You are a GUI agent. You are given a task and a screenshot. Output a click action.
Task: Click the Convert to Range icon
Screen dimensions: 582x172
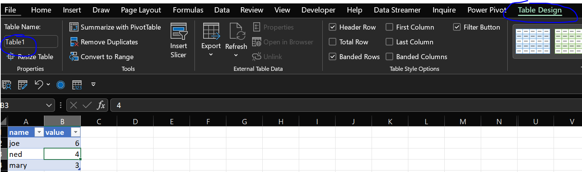[74, 57]
